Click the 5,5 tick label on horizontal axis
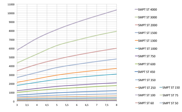The height and width of the screenshot is (112, 182). [x=67, y=105]
